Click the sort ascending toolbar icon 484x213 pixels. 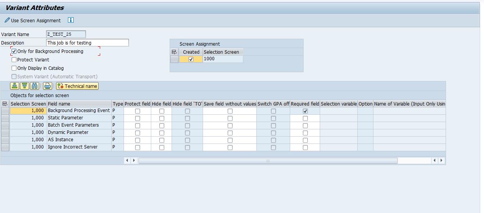click(x=15, y=86)
